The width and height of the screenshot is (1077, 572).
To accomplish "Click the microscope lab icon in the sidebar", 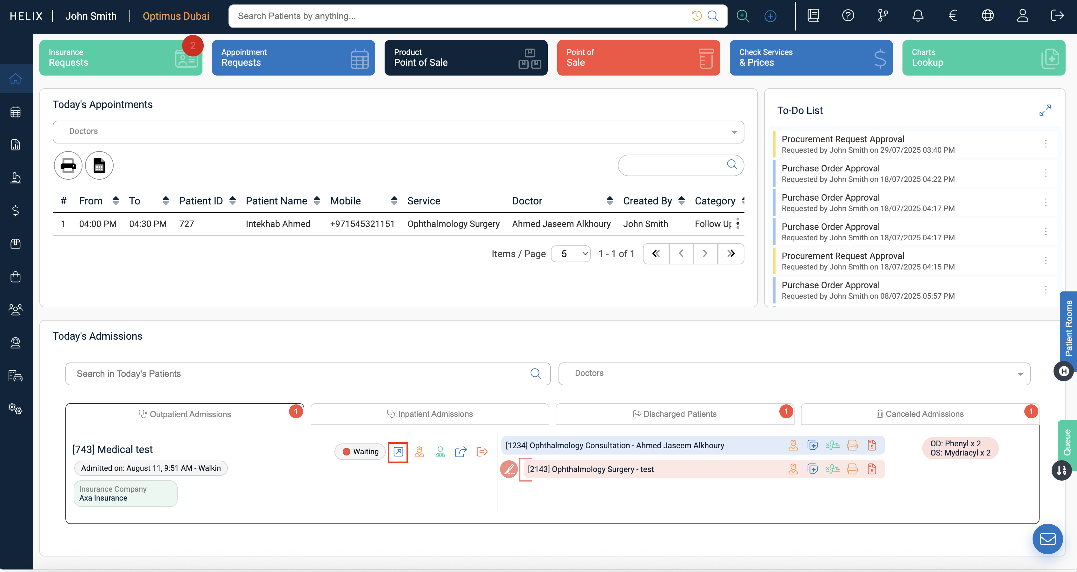I will coord(16,178).
